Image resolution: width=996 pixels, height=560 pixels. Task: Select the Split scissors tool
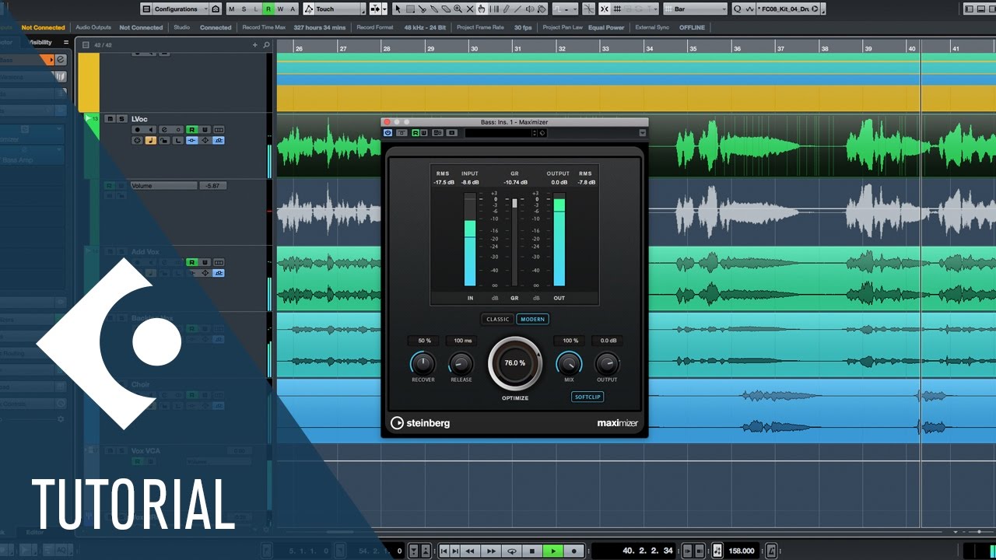[x=422, y=9]
